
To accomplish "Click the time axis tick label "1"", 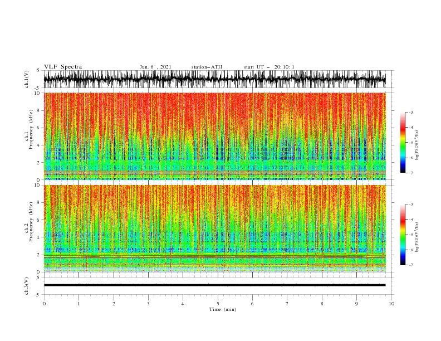I will coord(79,304).
